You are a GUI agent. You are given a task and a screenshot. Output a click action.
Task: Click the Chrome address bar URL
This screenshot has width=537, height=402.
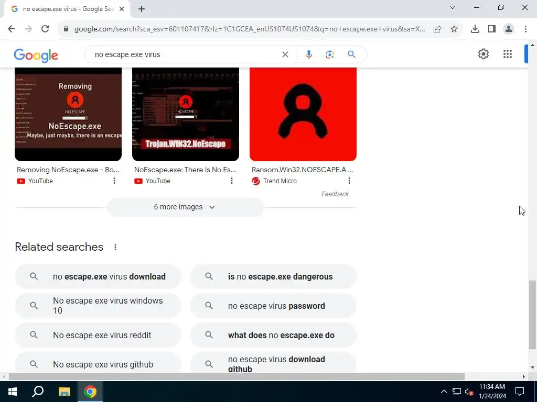click(250, 29)
